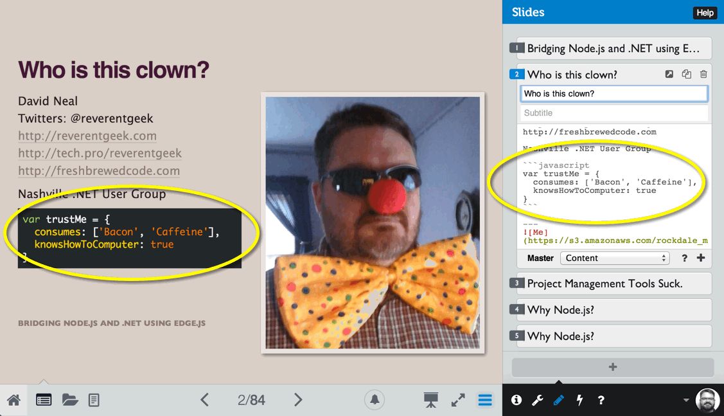The height and width of the screenshot is (416, 724).
Task: Select the info tab in sidebar
Action: [x=516, y=400]
